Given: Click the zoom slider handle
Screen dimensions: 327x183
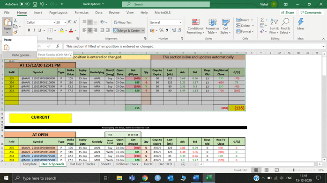Looking at the screenshot, I should coord(293,170).
